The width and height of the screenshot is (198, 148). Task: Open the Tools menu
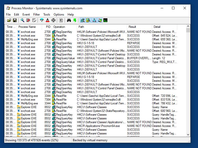coord(47,15)
